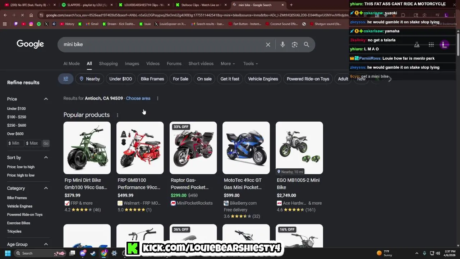Clear the search box with the X icon
The width and height of the screenshot is (460, 259).
pos(268,45)
